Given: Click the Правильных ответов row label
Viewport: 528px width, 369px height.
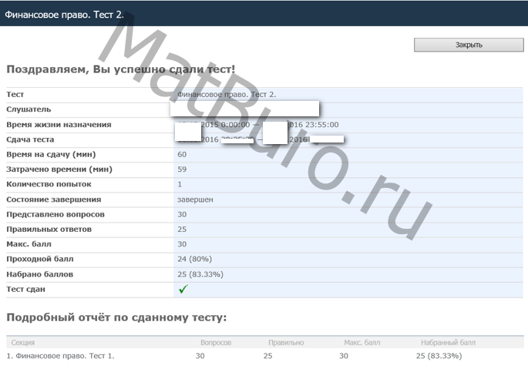Looking at the screenshot, I should pos(49,229).
